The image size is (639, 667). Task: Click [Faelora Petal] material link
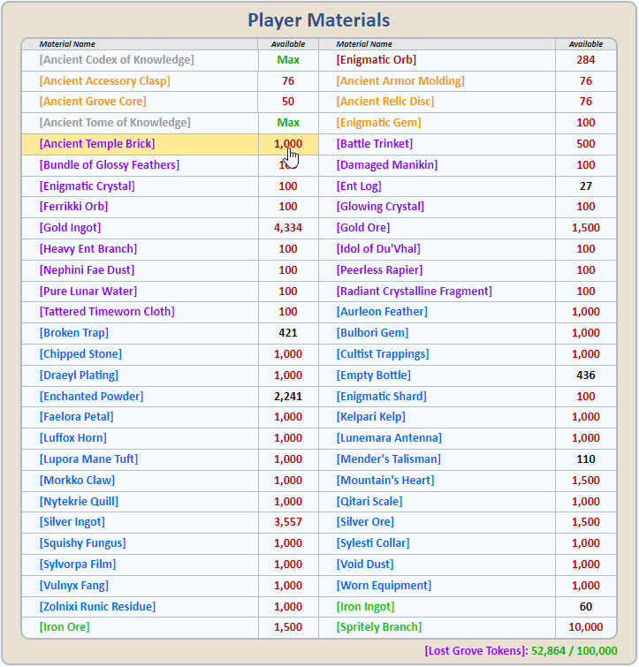[x=77, y=418]
